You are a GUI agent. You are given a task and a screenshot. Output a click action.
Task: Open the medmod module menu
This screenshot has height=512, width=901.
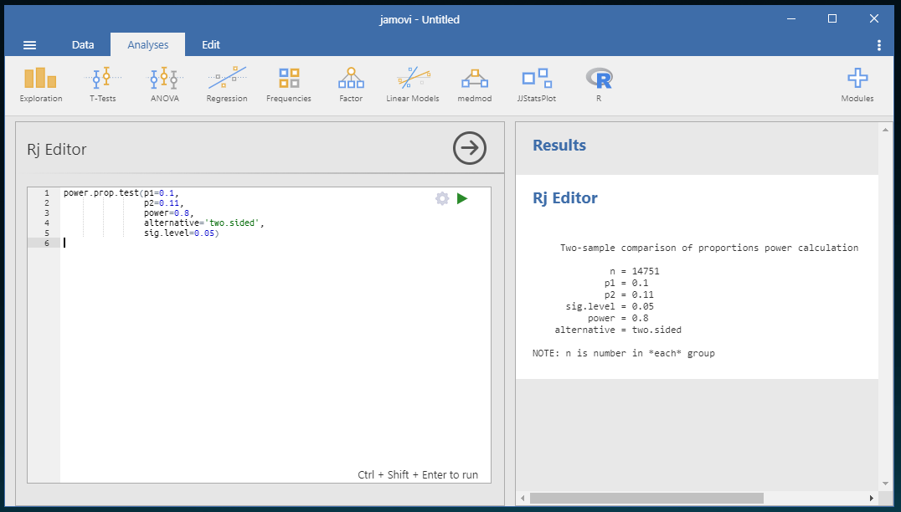[x=475, y=85]
